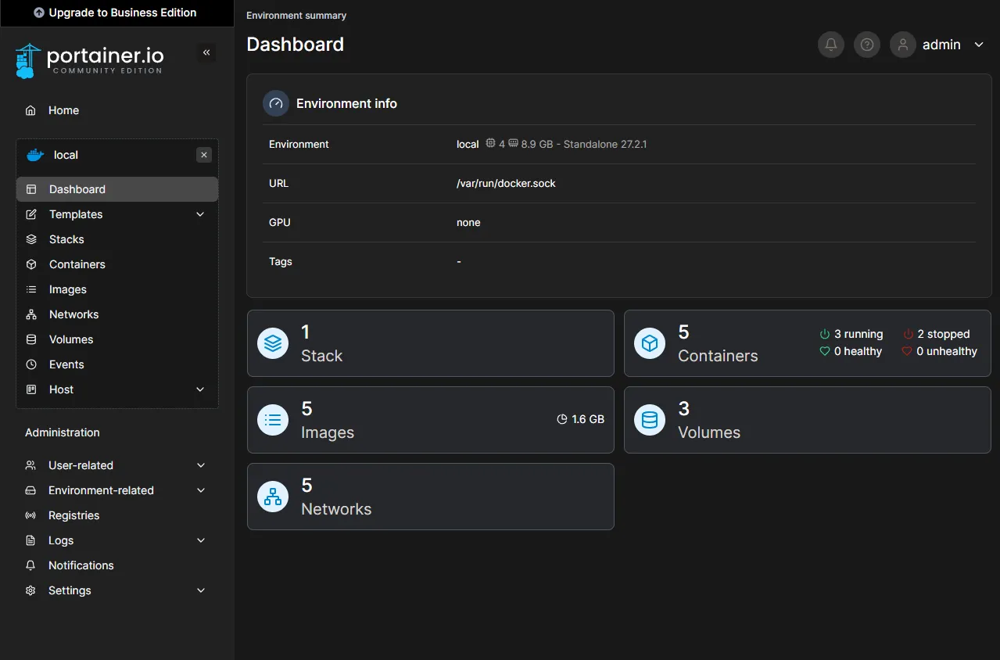Expand the Templates submenu chevron

tap(200, 214)
